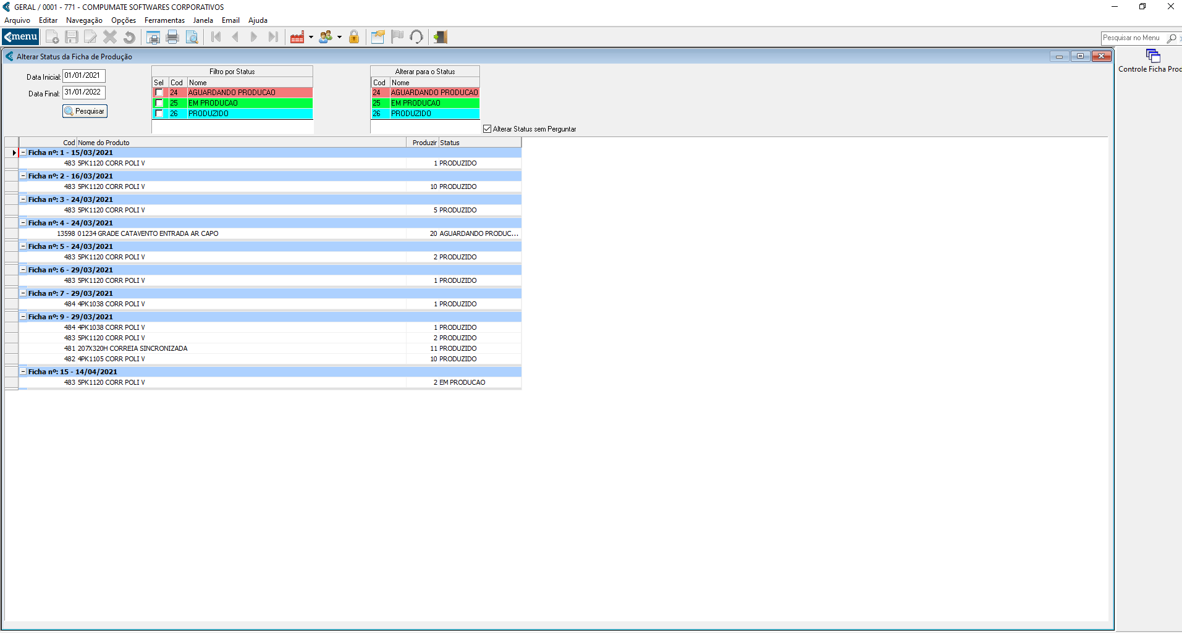Image resolution: width=1182 pixels, height=633 pixels.
Task: Open the blue menu button
Action: click(x=21, y=37)
